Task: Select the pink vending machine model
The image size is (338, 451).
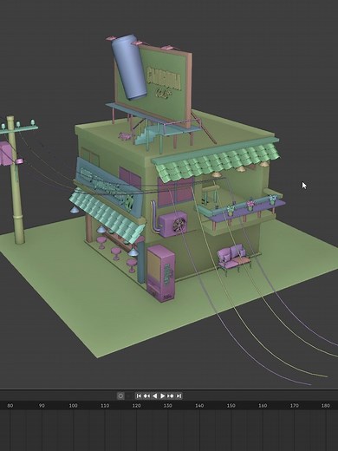Action: [160, 273]
